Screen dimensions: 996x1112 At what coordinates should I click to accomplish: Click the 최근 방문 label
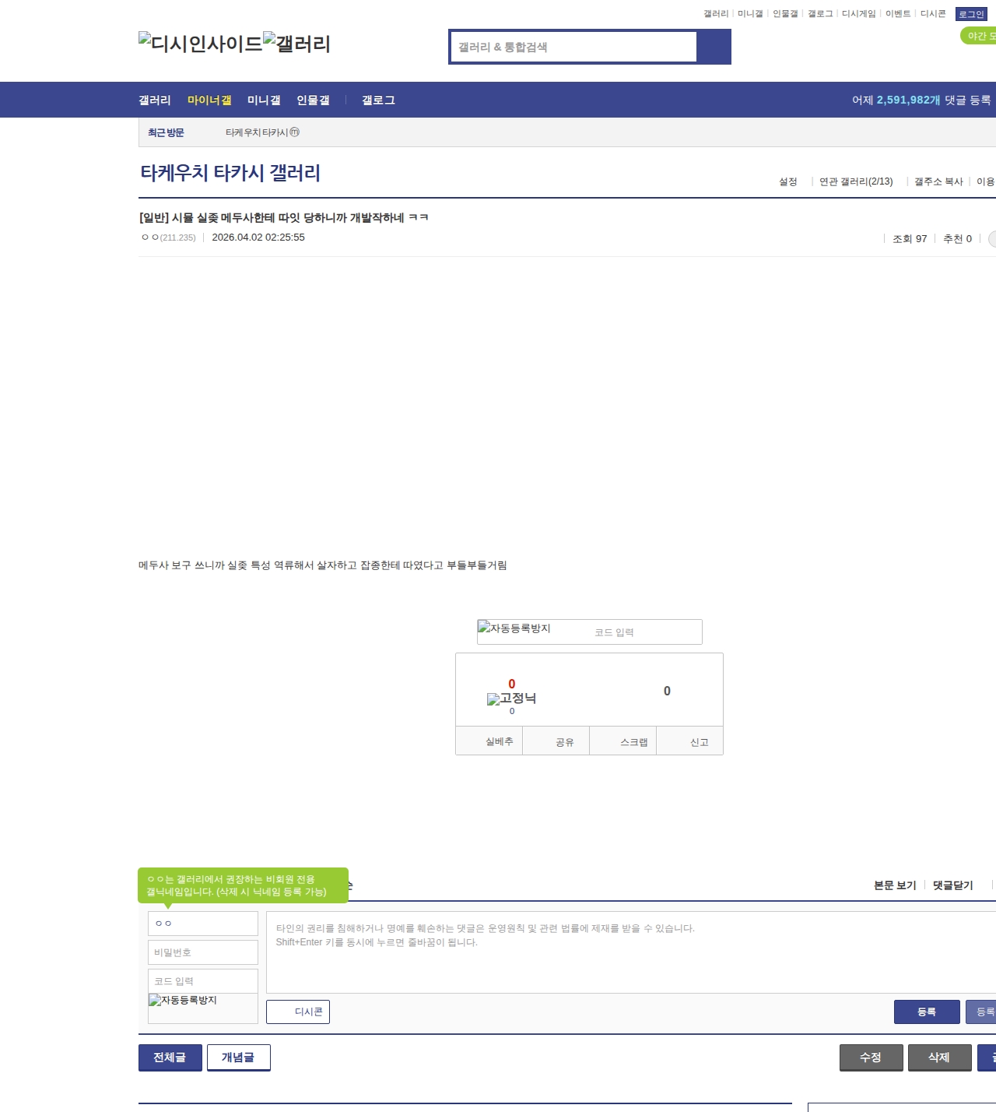coord(166,133)
